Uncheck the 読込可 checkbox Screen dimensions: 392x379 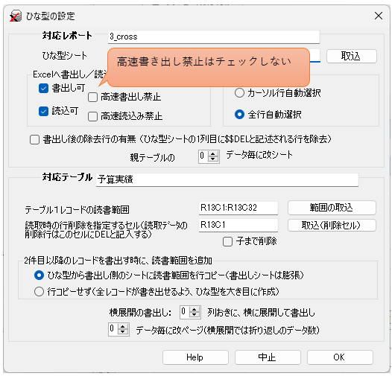43,111
